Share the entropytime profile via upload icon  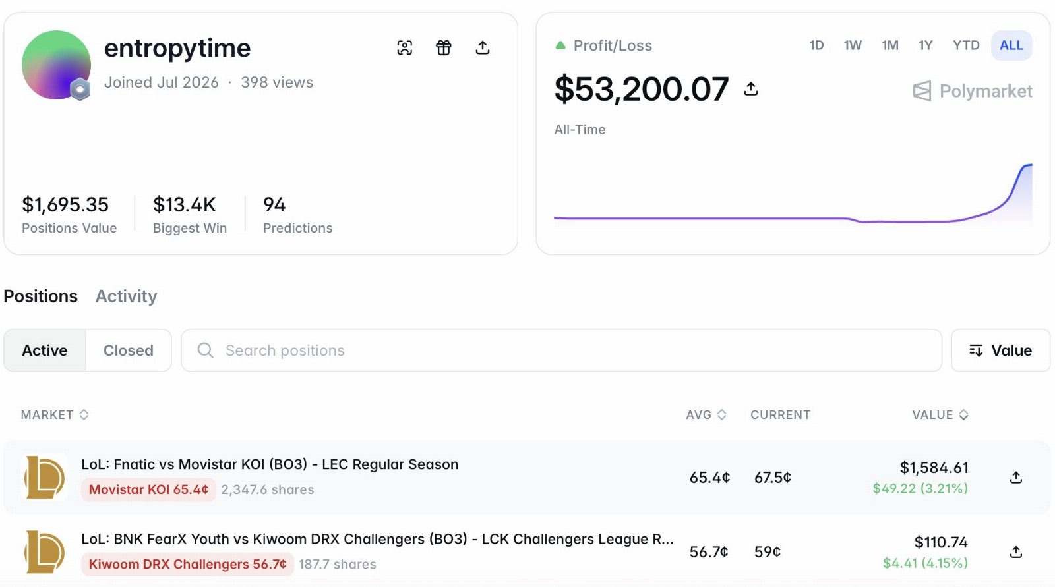tap(483, 47)
